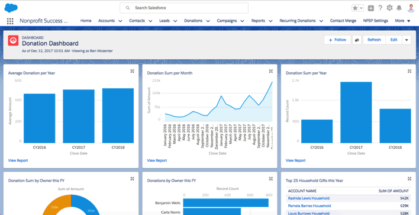Image resolution: width=419 pixels, height=215 pixels.
Task: Open the Reports tab
Action: click(258, 21)
